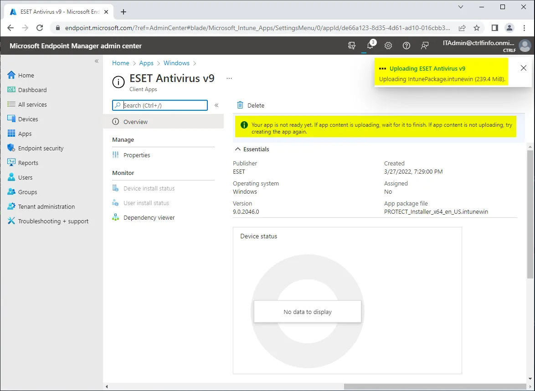The width and height of the screenshot is (535, 391).
Task: Click the Windows breadcrumb link
Action: 176,63
